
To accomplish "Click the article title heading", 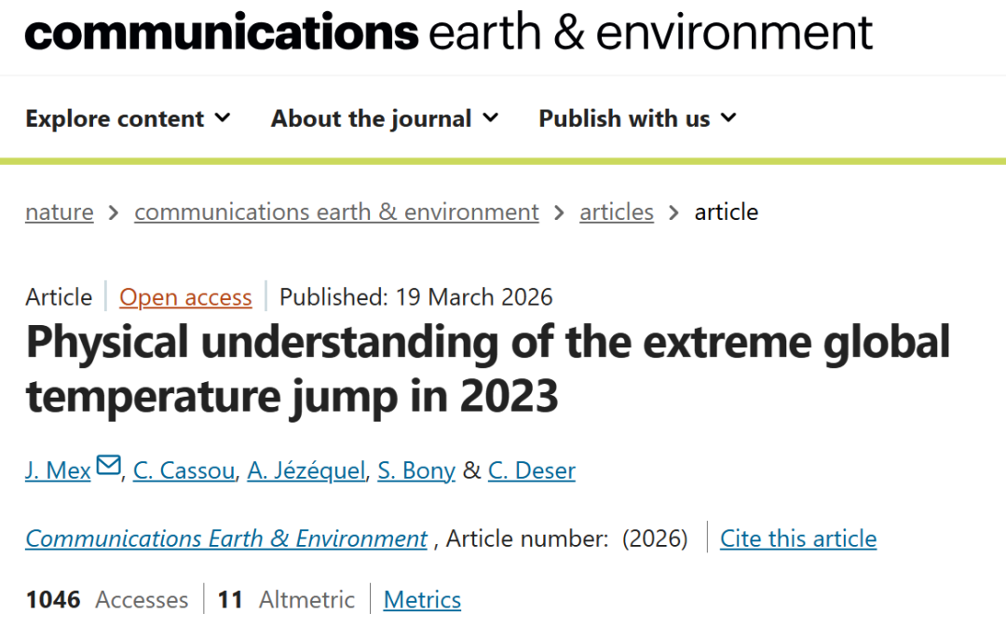I will pyautogui.click(x=487, y=370).
